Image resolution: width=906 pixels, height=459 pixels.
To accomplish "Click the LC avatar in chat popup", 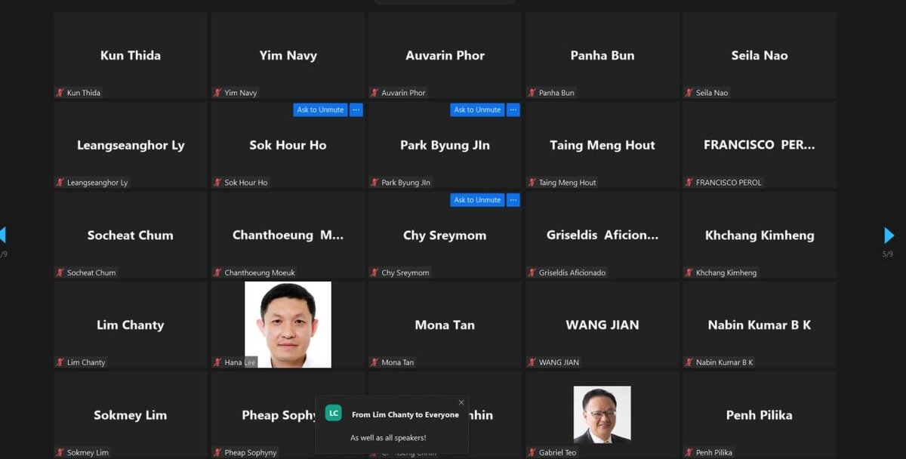I will click(333, 413).
